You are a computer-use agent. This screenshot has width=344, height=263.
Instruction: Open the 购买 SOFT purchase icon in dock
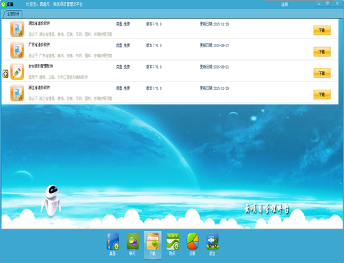coord(173,244)
